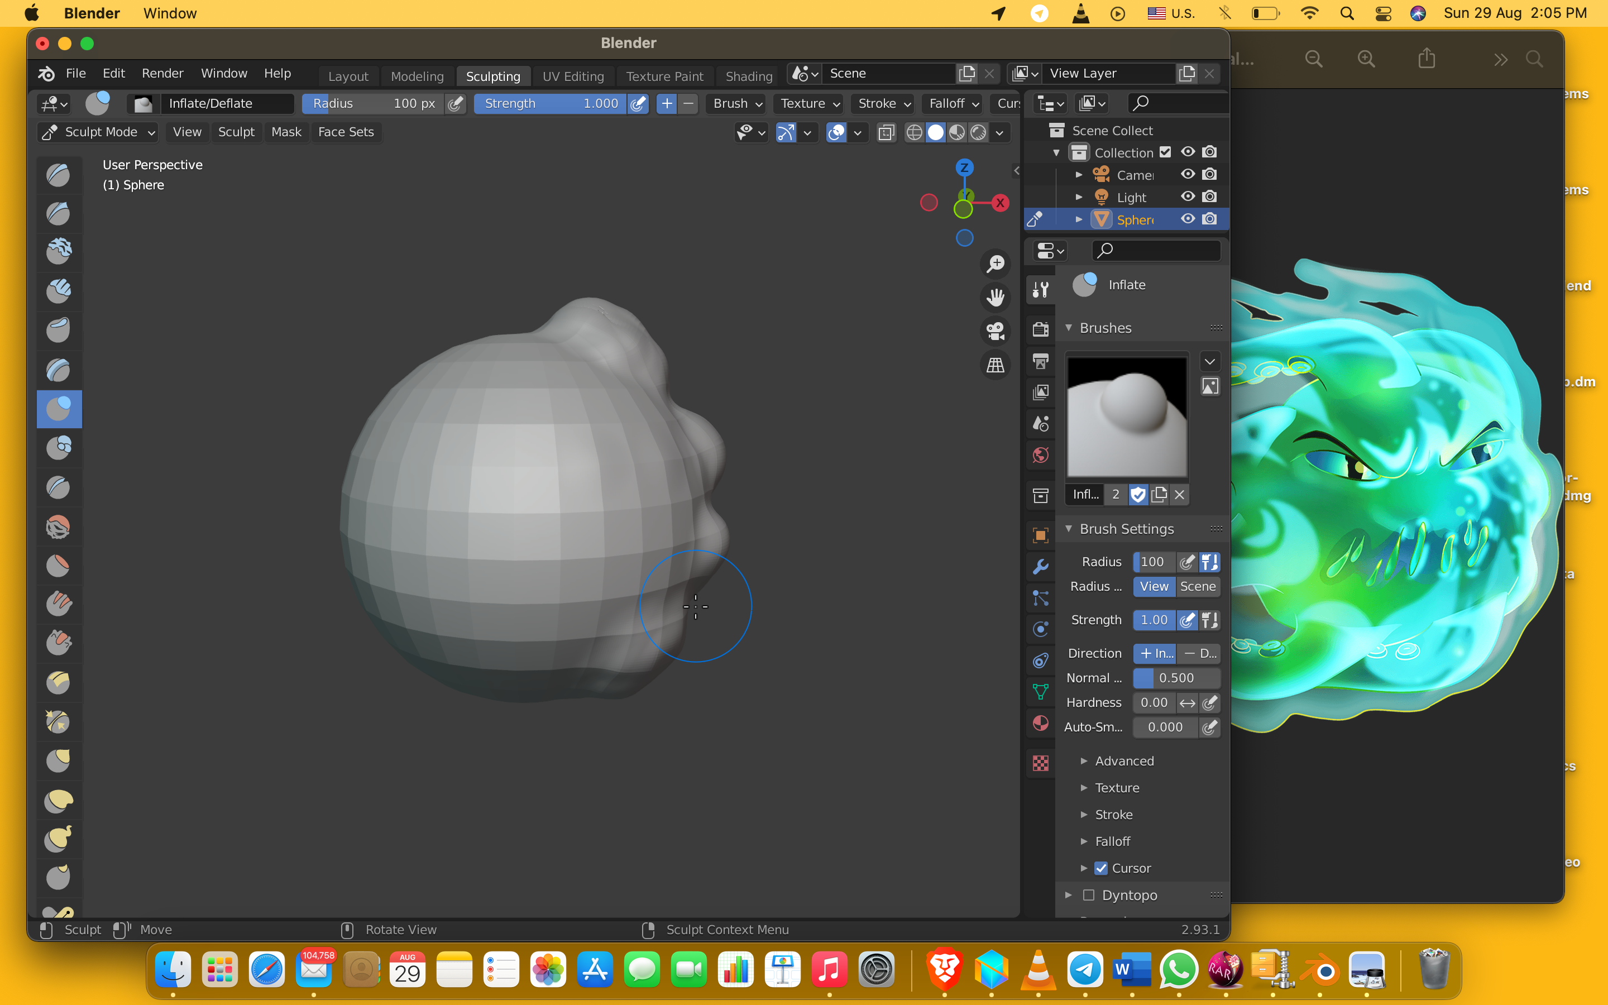Open the Brush settings dropdown in header
Screen dimensions: 1608x1005
point(737,103)
